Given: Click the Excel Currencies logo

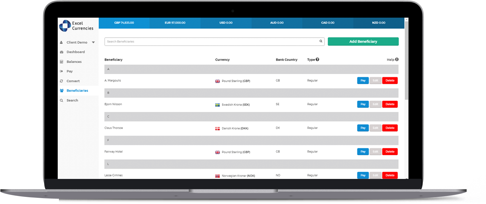Looking at the screenshot, I should click(x=76, y=26).
